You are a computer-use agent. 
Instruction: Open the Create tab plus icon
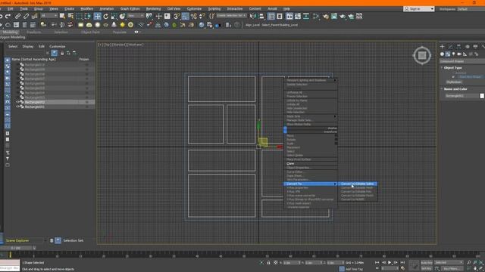tap(442, 47)
